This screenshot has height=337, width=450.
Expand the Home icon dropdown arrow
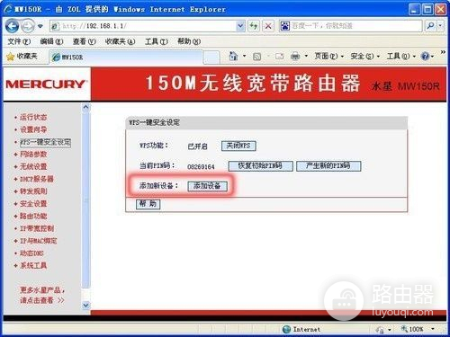(x=245, y=56)
